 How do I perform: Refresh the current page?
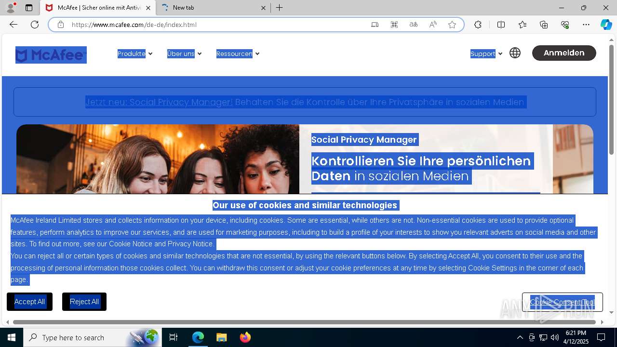click(35, 25)
